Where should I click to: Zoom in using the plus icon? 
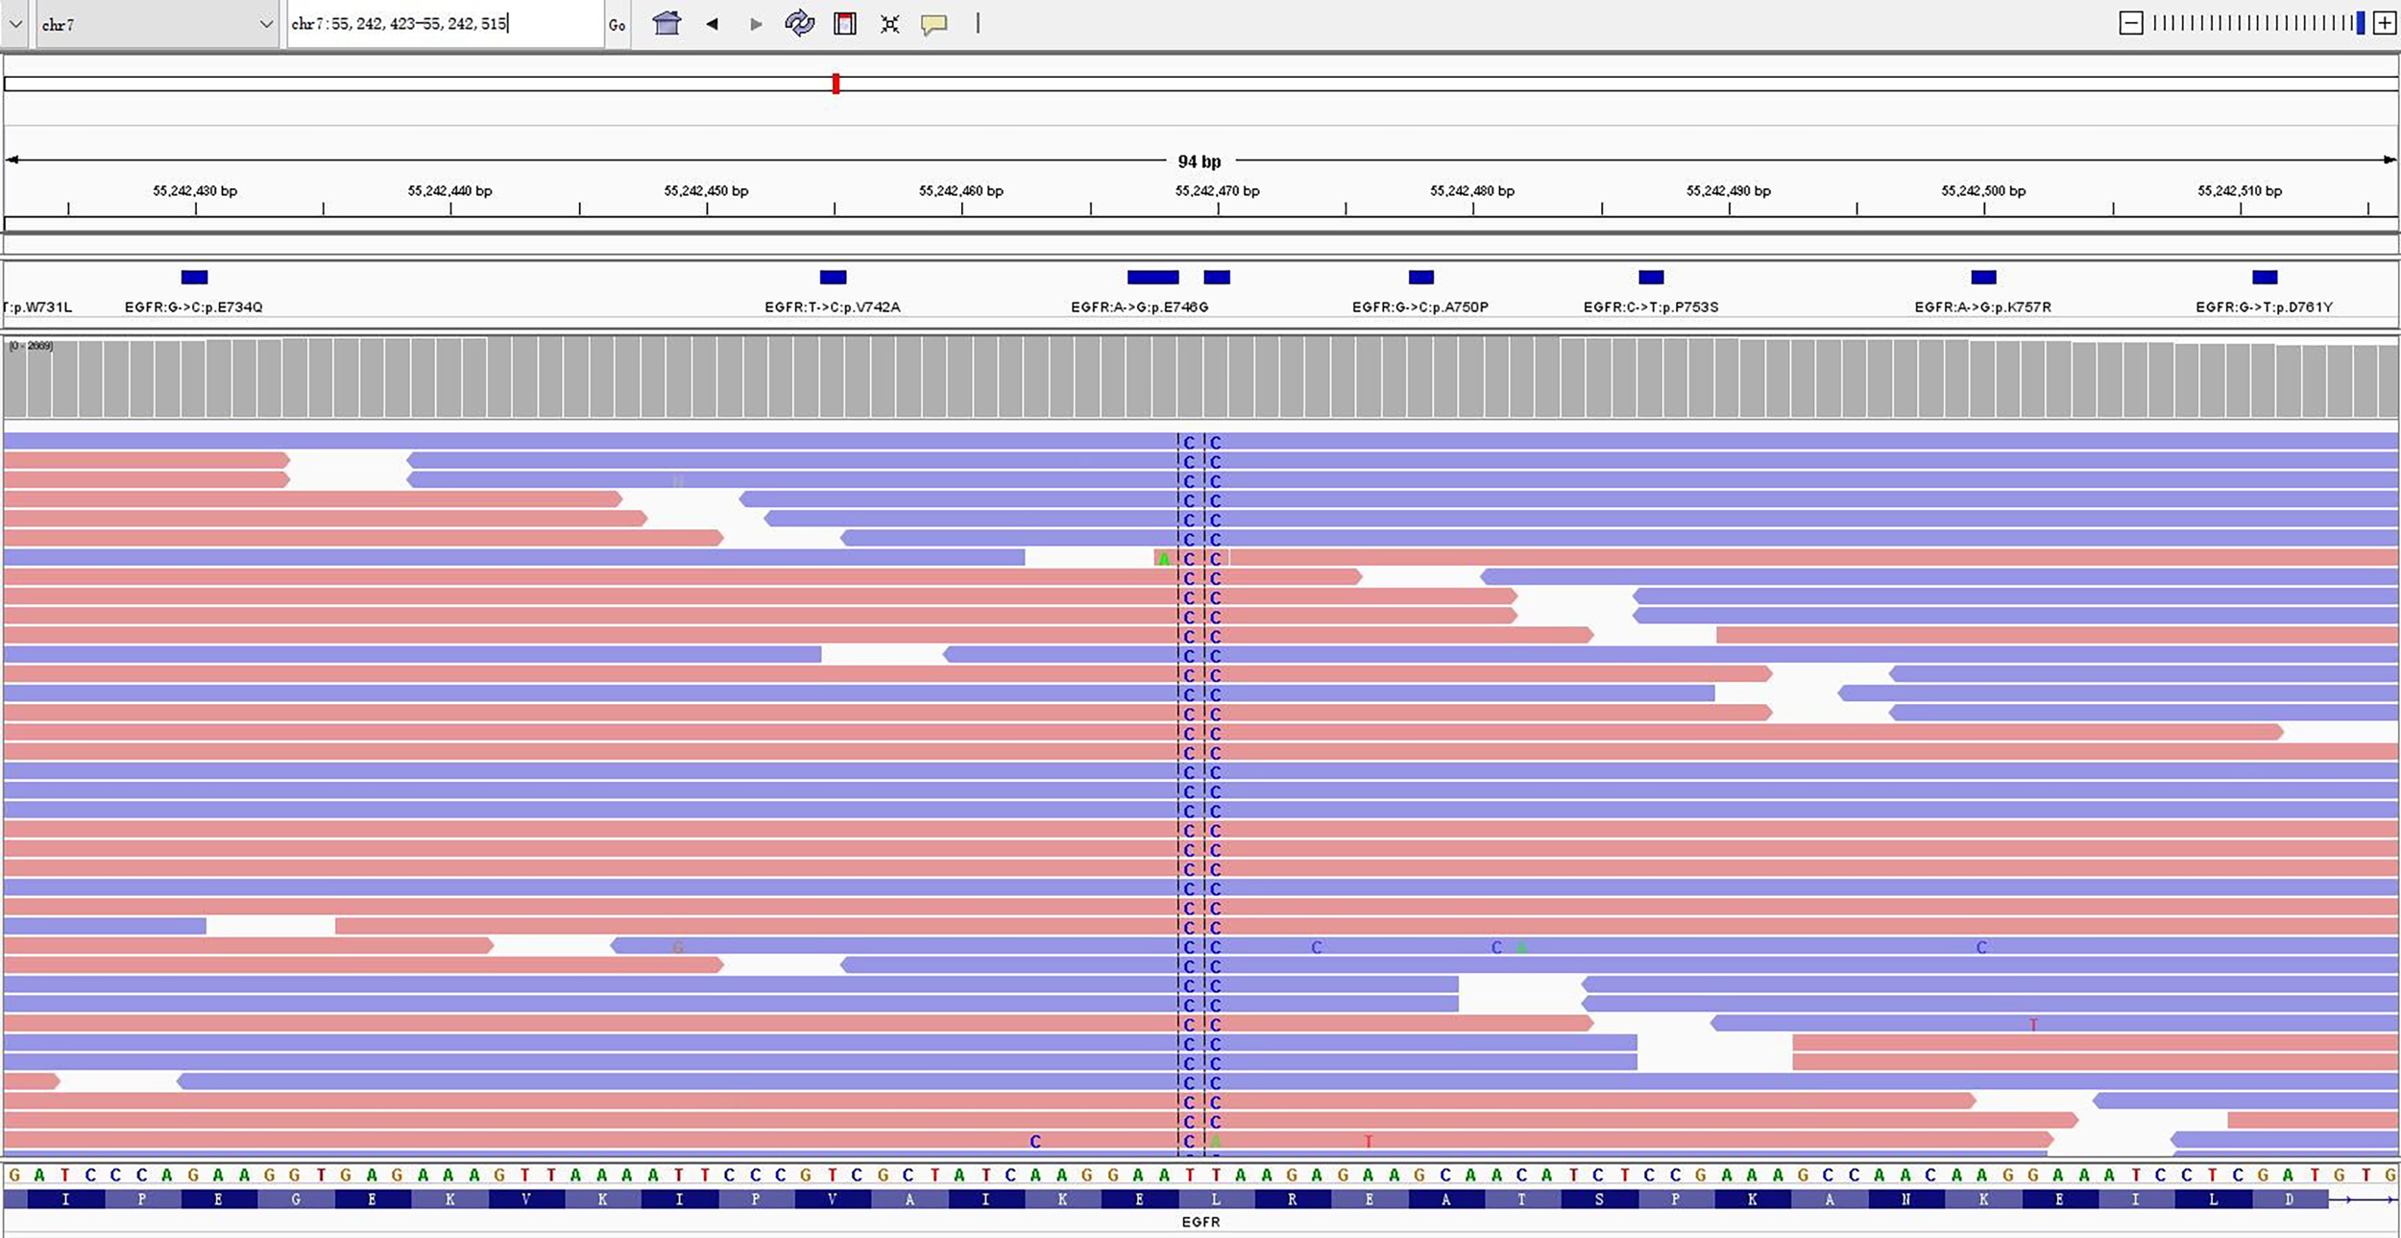tap(2386, 21)
